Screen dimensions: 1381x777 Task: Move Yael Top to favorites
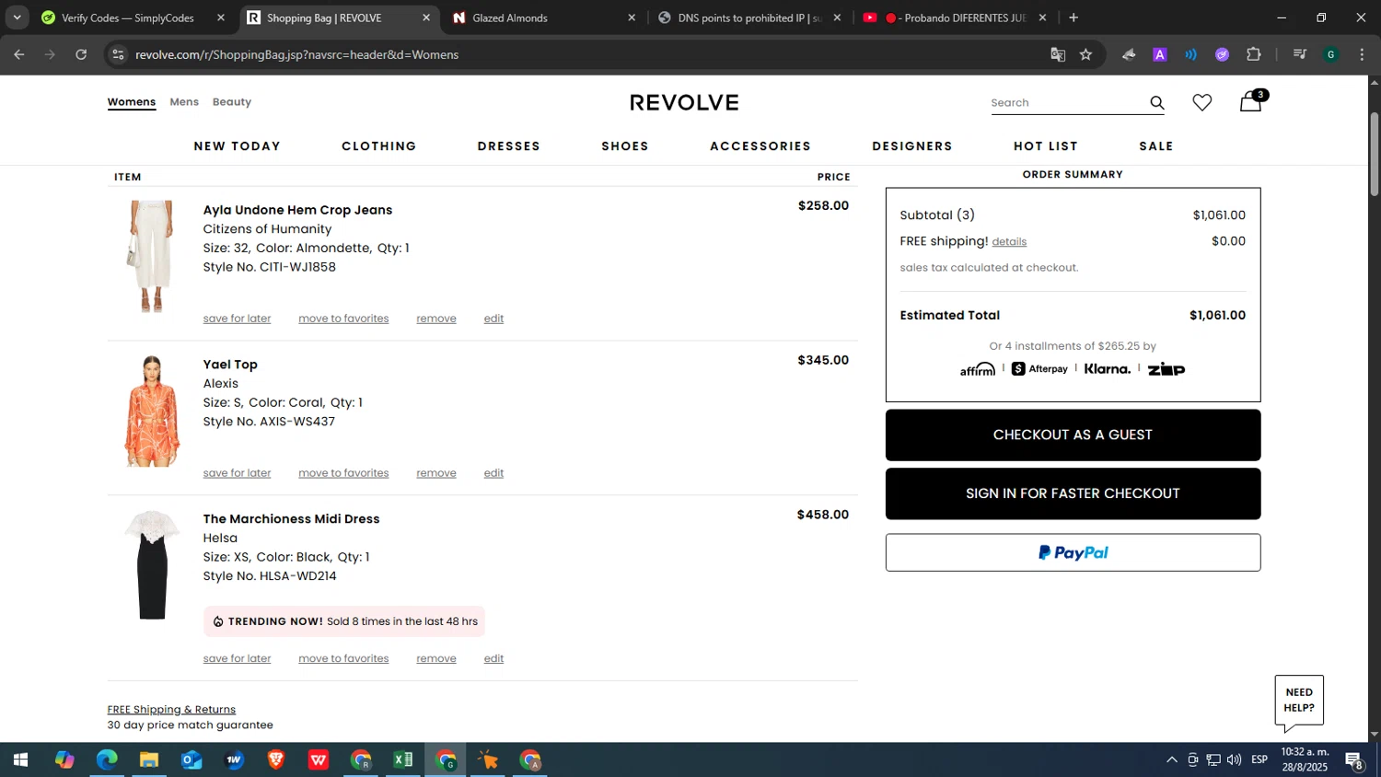click(343, 473)
